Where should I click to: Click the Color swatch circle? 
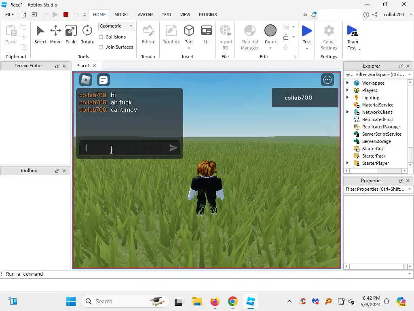pos(270,30)
